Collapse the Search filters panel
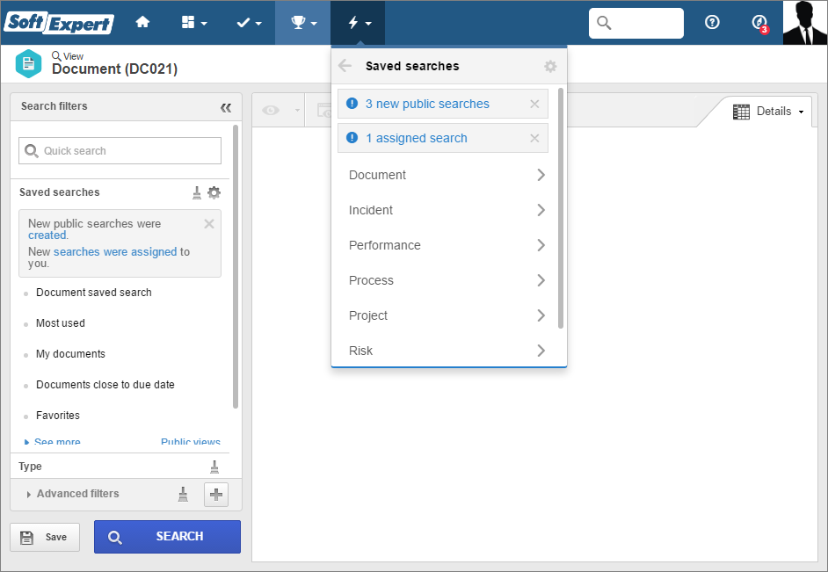This screenshot has width=828, height=572. (226, 108)
